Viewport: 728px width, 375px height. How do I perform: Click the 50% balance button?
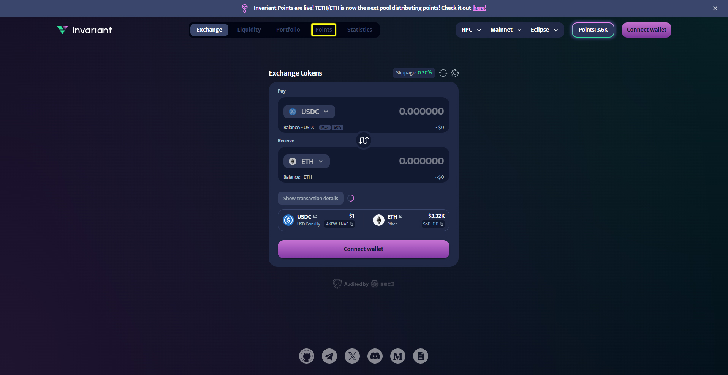(338, 128)
